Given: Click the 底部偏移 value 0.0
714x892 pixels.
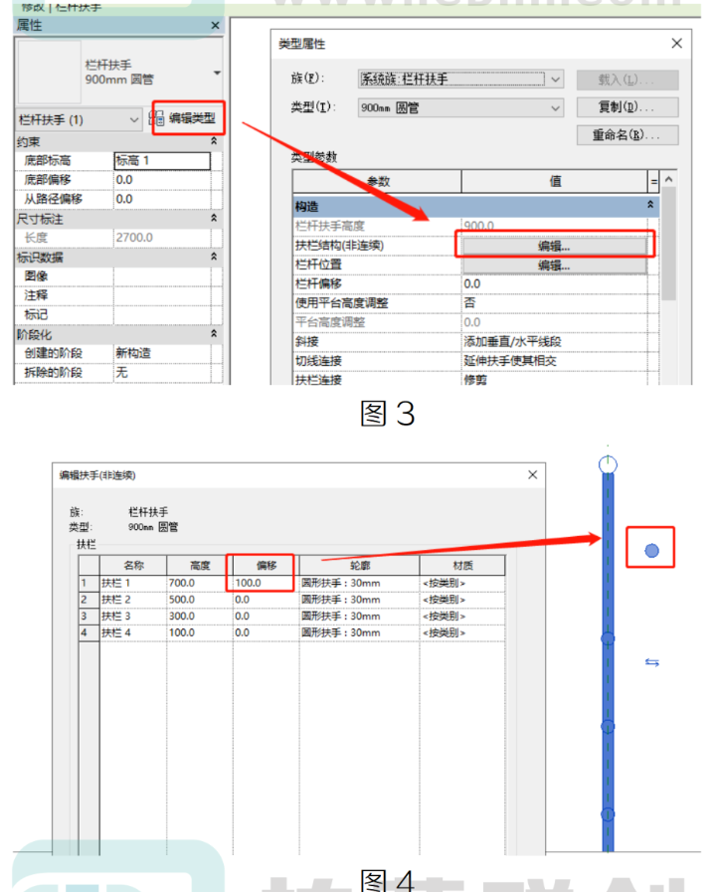Looking at the screenshot, I should [x=162, y=180].
